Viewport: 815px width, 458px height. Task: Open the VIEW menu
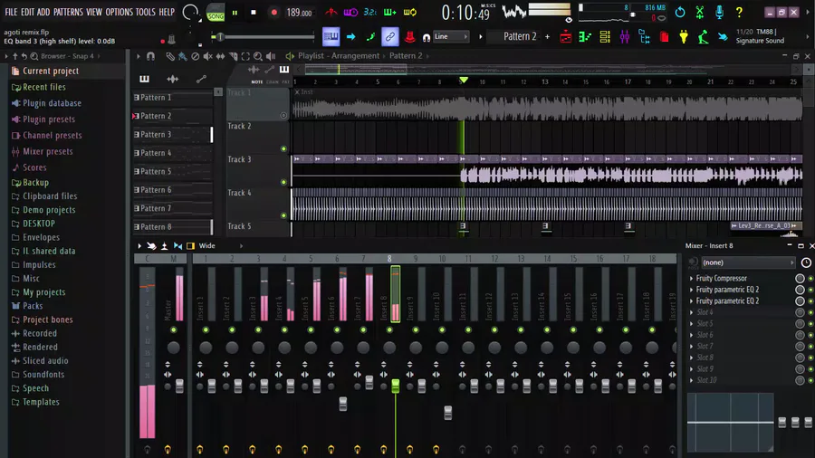click(x=94, y=12)
